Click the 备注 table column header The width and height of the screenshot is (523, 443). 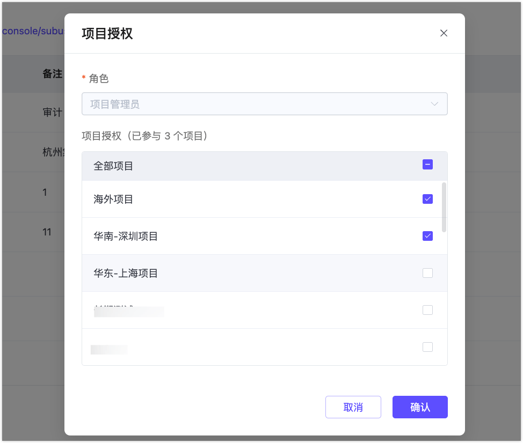[x=52, y=74]
